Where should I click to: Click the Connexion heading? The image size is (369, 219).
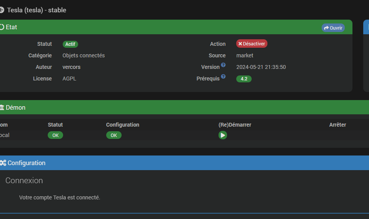(24, 181)
